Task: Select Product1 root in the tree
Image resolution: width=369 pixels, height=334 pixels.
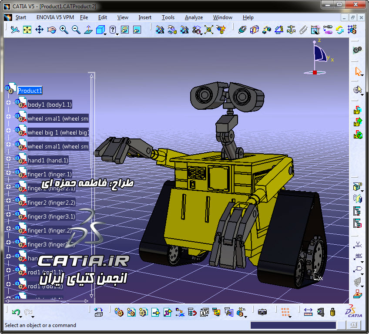Action: [x=30, y=91]
